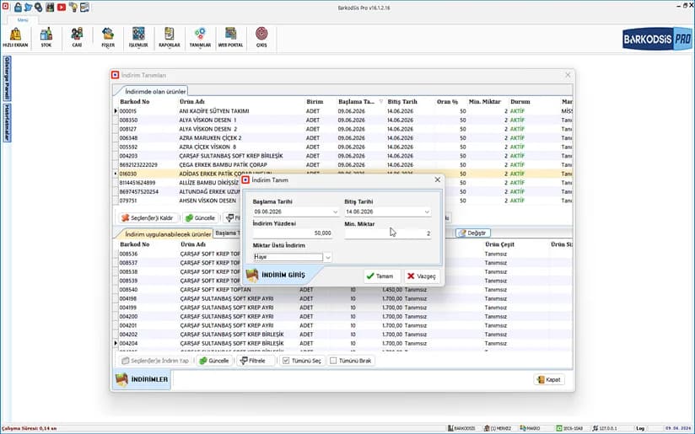Open the FİŞLER menu
Image resolution: width=695 pixels, height=434 pixels.
tap(108, 37)
